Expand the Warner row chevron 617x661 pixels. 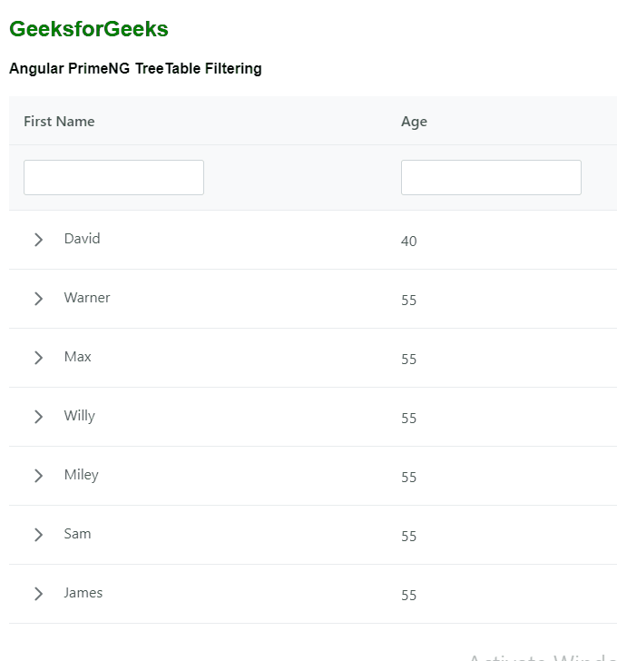click(38, 299)
